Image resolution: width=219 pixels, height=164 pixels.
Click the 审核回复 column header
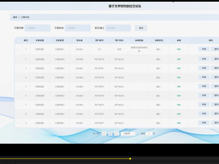point(139,40)
